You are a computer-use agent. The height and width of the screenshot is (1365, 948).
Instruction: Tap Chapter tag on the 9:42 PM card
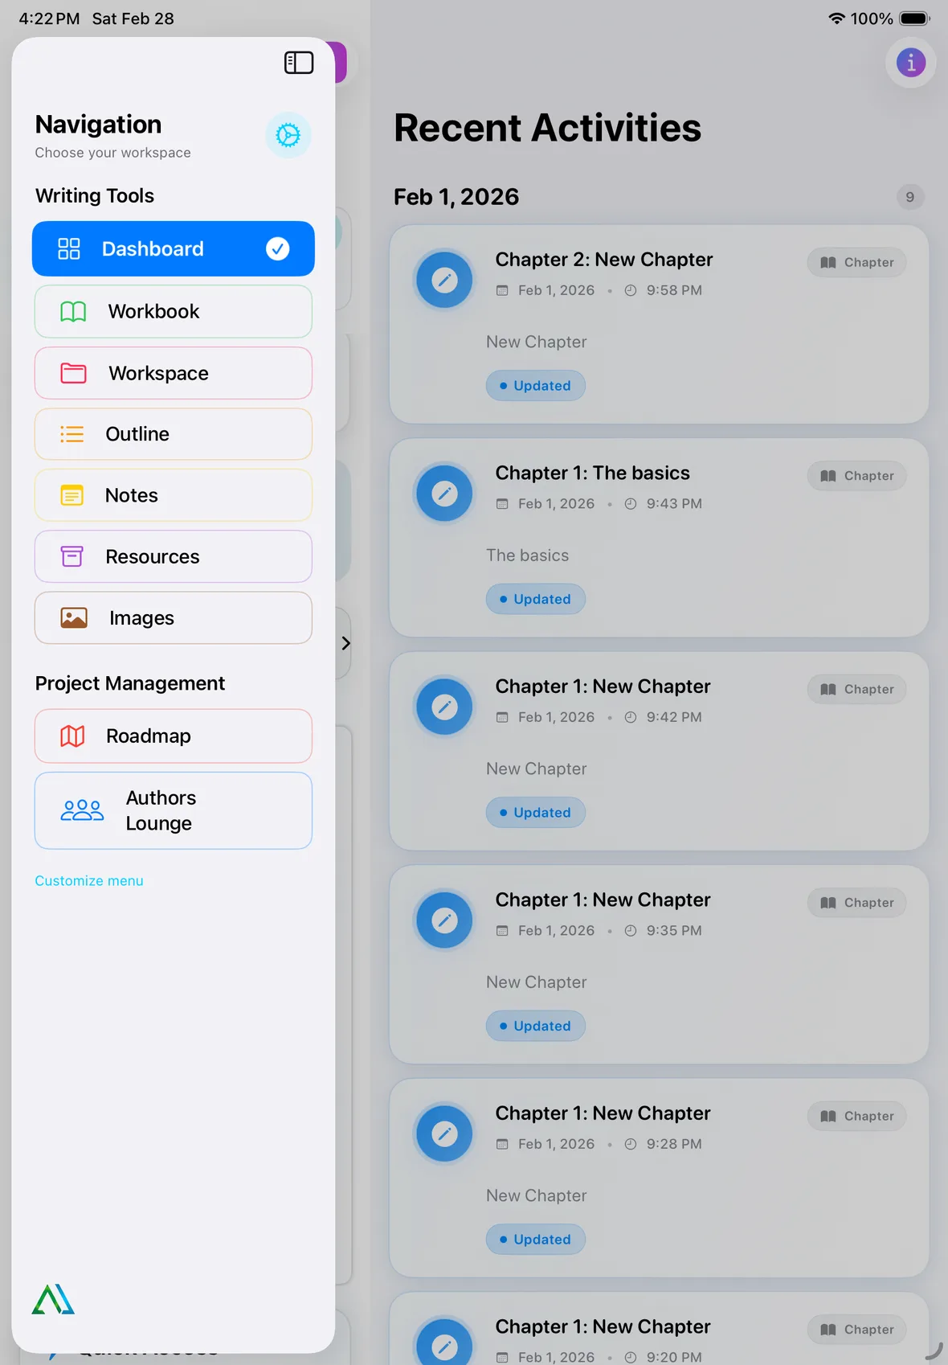(856, 689)
